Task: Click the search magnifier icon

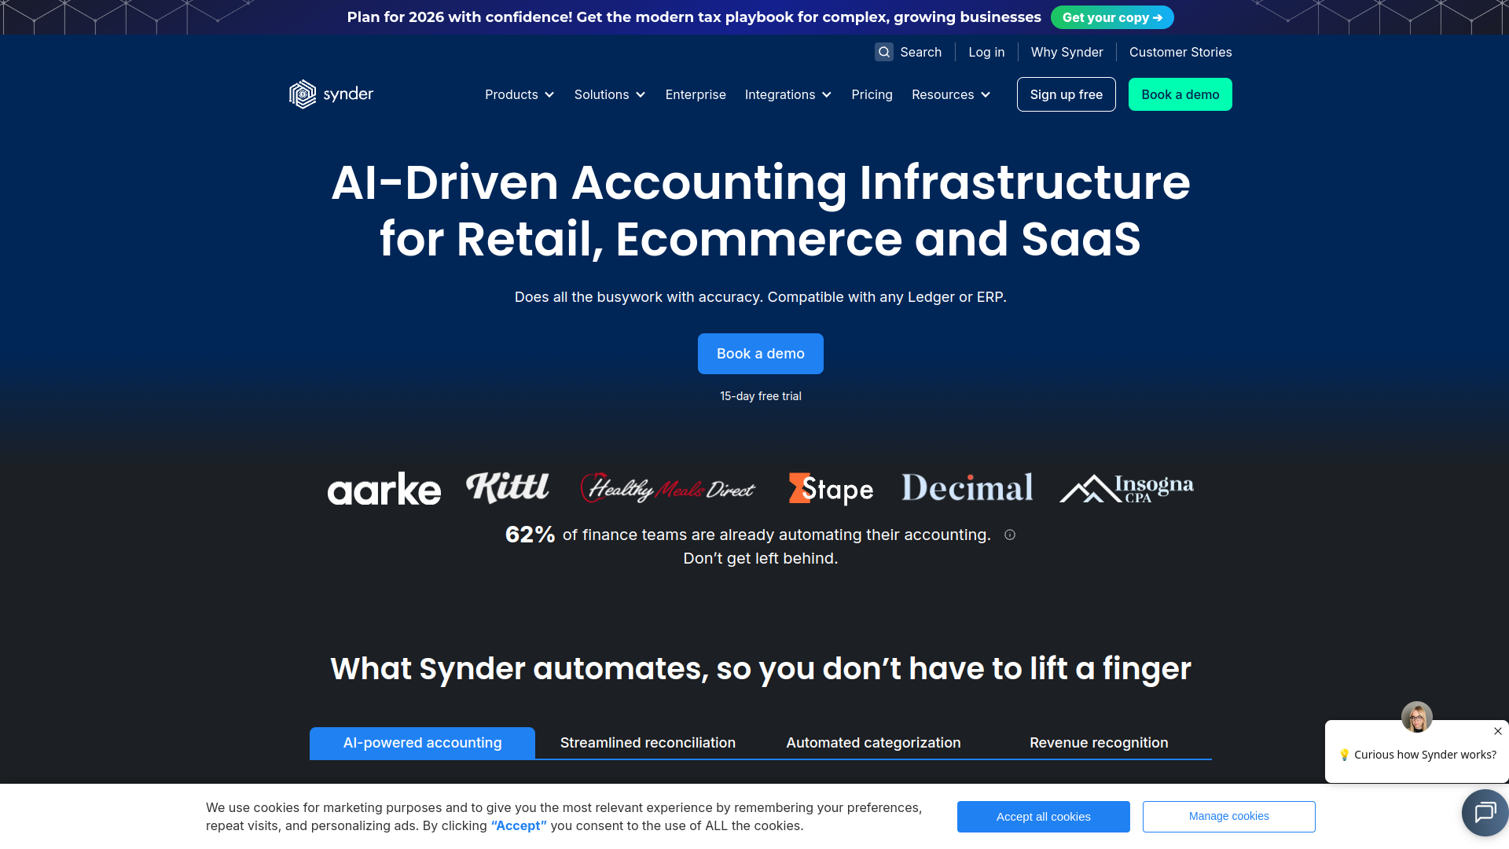Action: click(884, 52)
